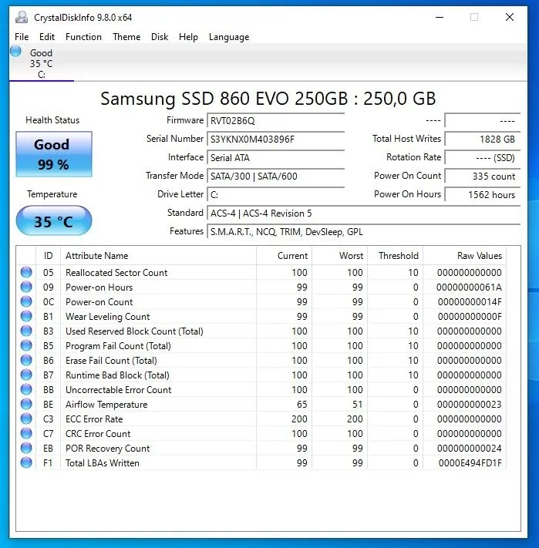Click Power On Hours value 1562 hours
This screenshot has width=539, height=548.
(x=483, y=195)
